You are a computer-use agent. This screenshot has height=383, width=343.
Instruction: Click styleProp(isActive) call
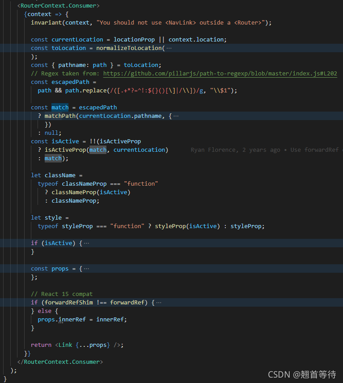tap(187, 226)
